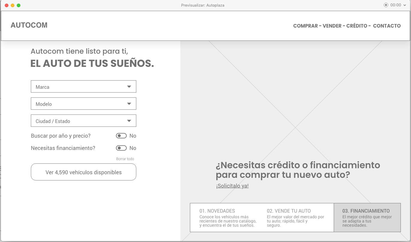The width and height of the screenshot is (411, 242).
Task: Open the Ciudad / Estado dropdown
Action: pyautogui.click(x=84, y=121)
